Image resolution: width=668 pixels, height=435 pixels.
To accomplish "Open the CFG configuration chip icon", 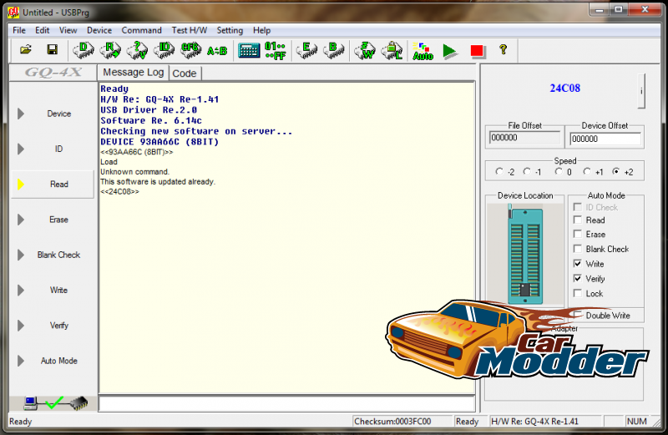I will tap(190, 50).
